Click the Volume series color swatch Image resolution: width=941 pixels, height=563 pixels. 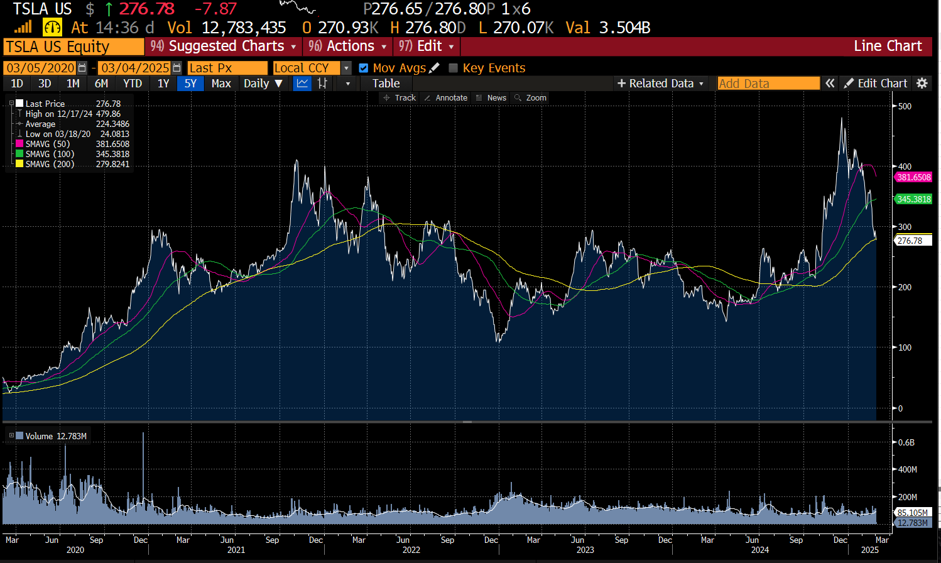point(19,435)
